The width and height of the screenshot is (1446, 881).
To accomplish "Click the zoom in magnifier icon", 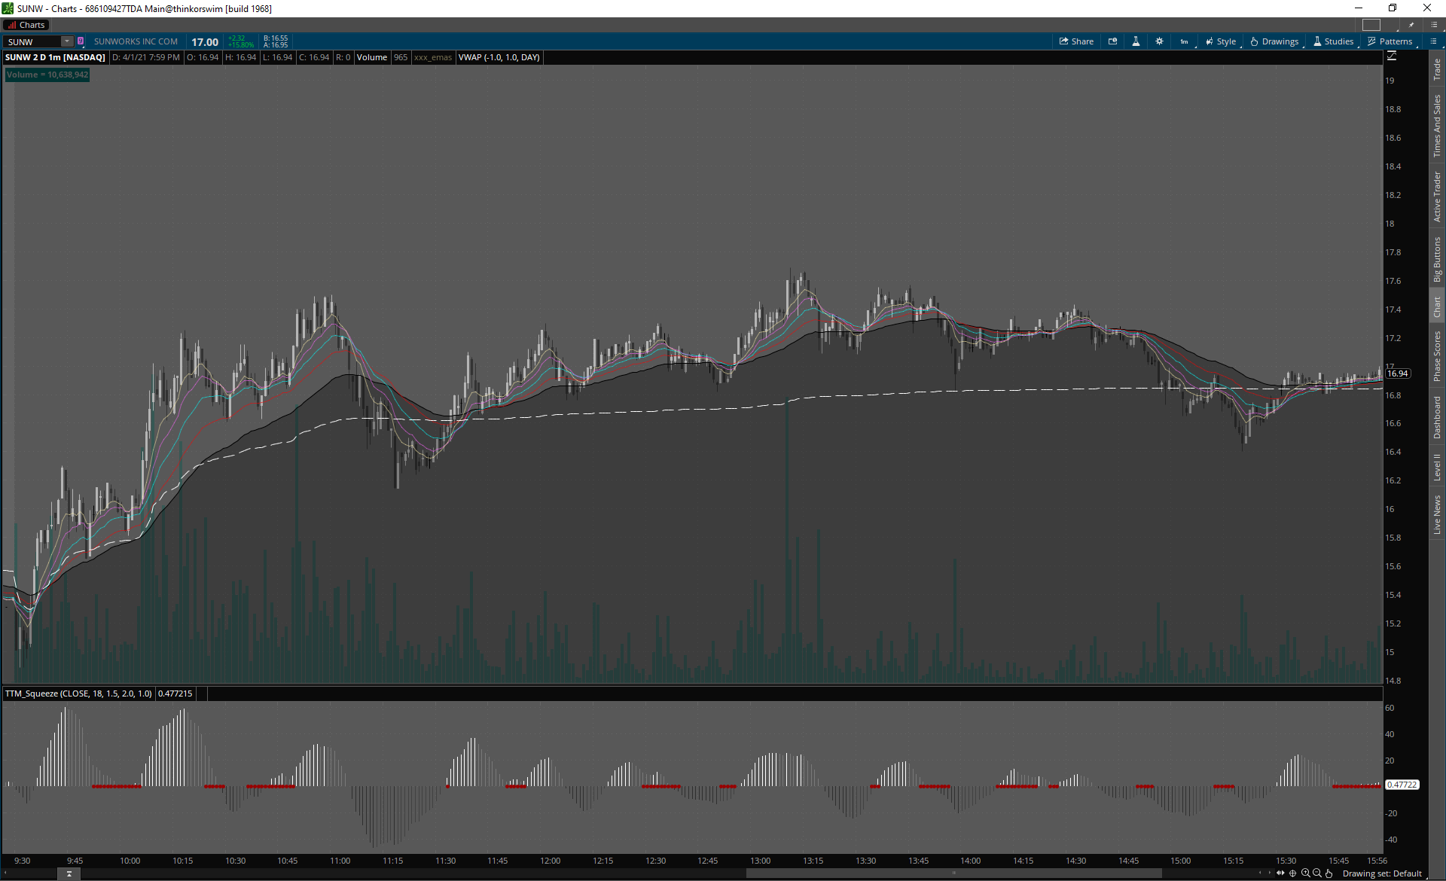I will coord(1305,873).
